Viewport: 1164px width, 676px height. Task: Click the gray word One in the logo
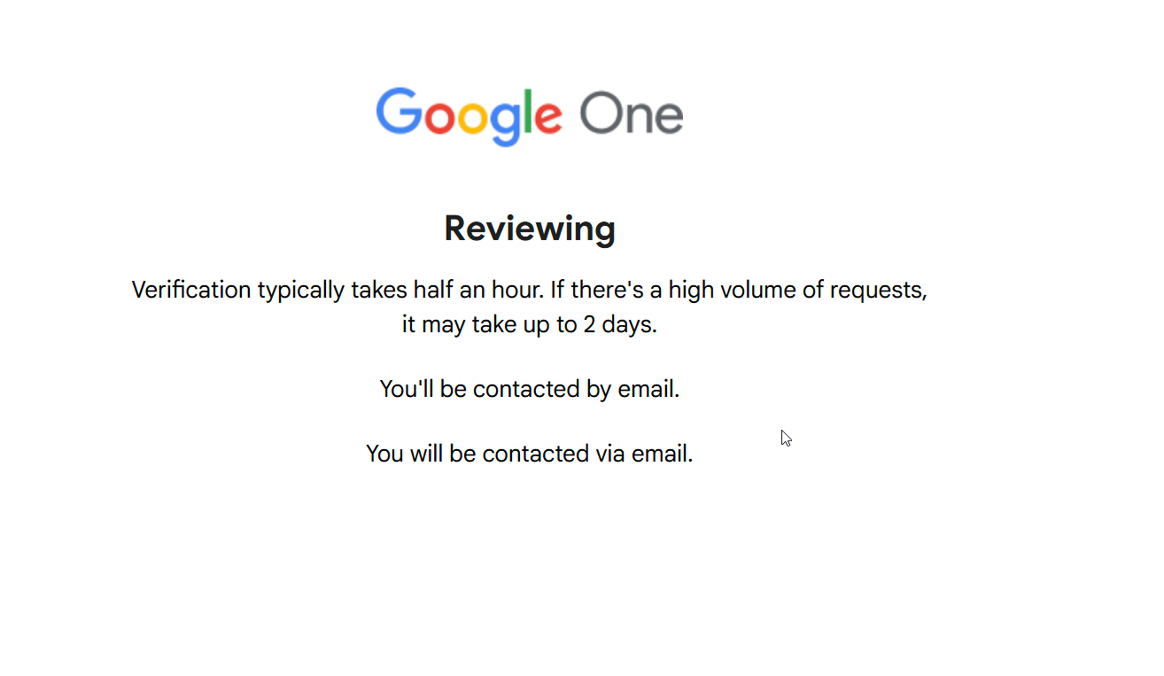pyautogui.click(x=632, y=115)
